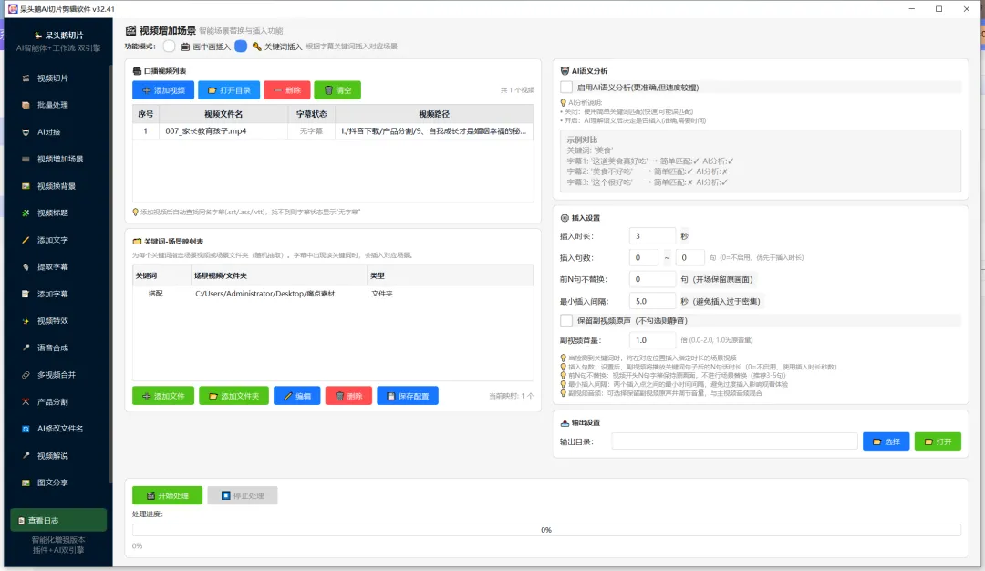Select the 画中画插入 mode radio button
This screenshot has width=985, height=571.
[169, 47]
